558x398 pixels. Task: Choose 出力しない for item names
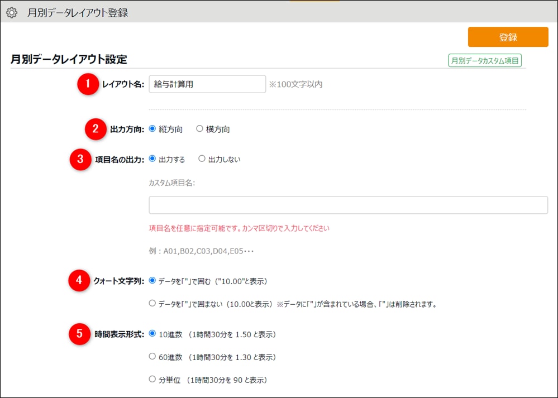(202, 159)
